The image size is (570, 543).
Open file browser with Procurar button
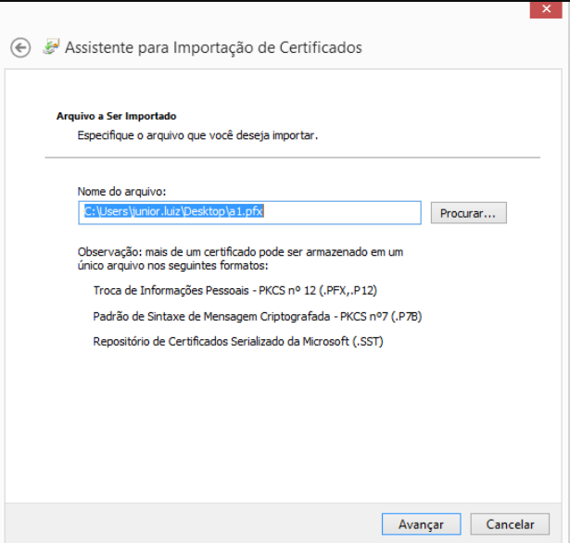point(469,213)
